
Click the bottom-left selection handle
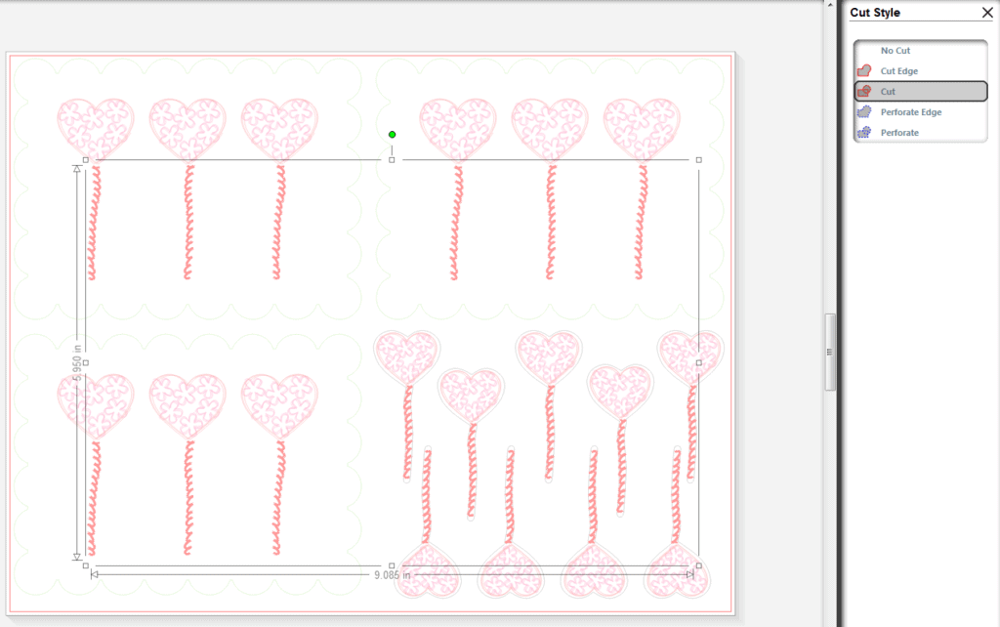coord(85,565)
